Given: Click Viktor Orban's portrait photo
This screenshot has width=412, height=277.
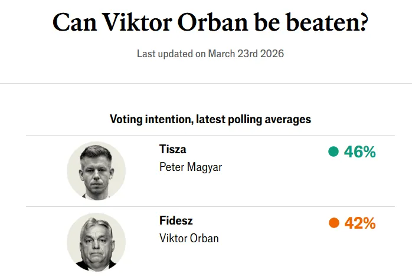Looking at the screenshot, I should tap(96, 242).
